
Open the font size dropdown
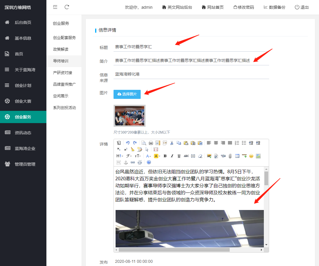[137, 156]
